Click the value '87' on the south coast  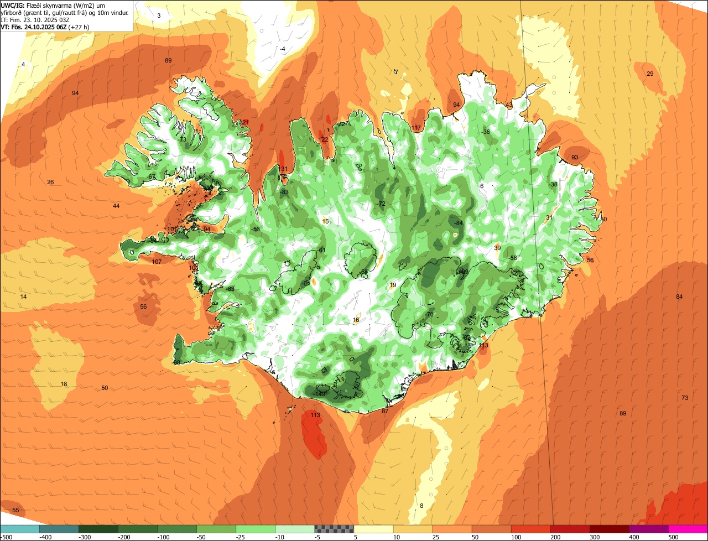385,411
